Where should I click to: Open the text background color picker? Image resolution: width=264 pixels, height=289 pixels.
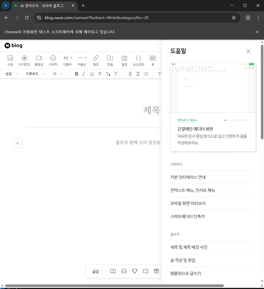click(x=116, y=74)
